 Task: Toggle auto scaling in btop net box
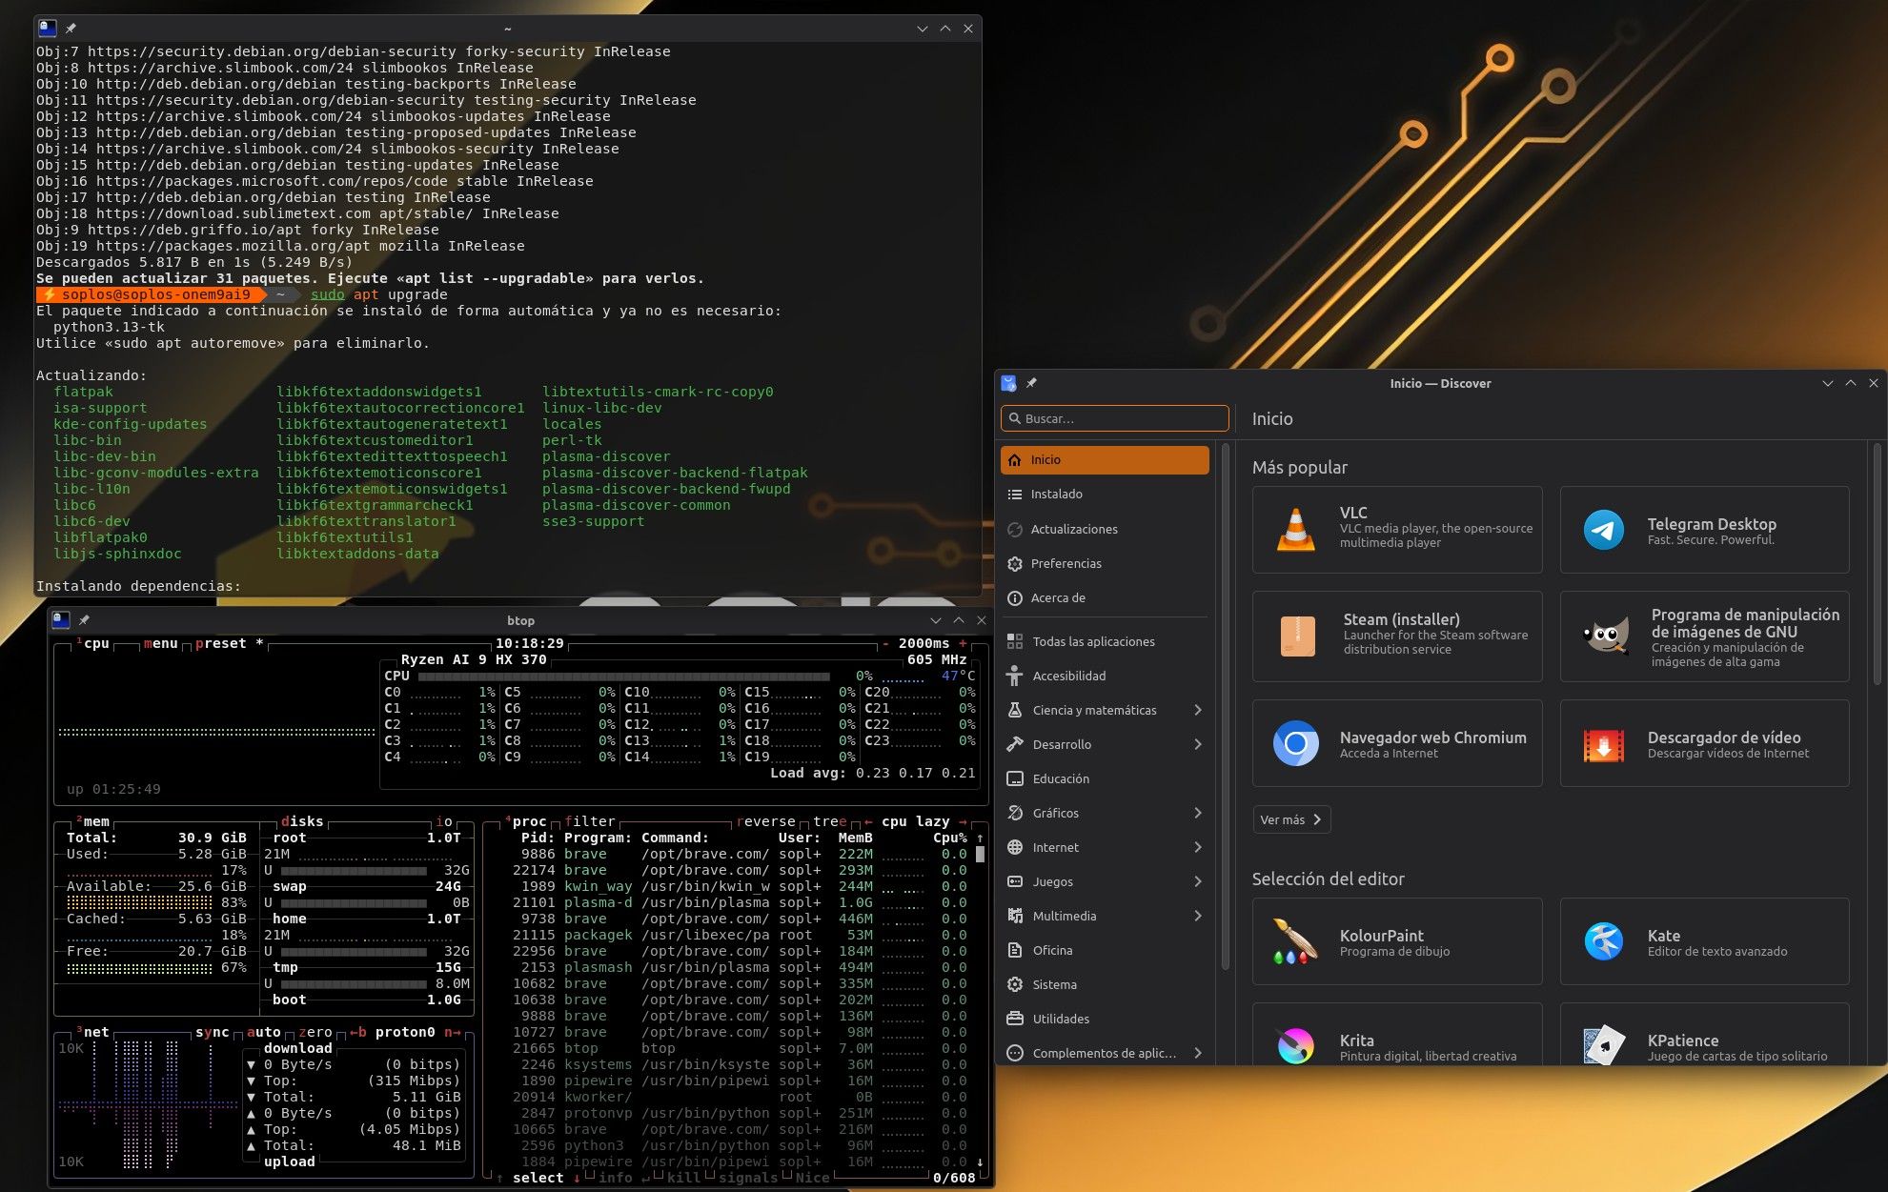tap(264, 1032)
